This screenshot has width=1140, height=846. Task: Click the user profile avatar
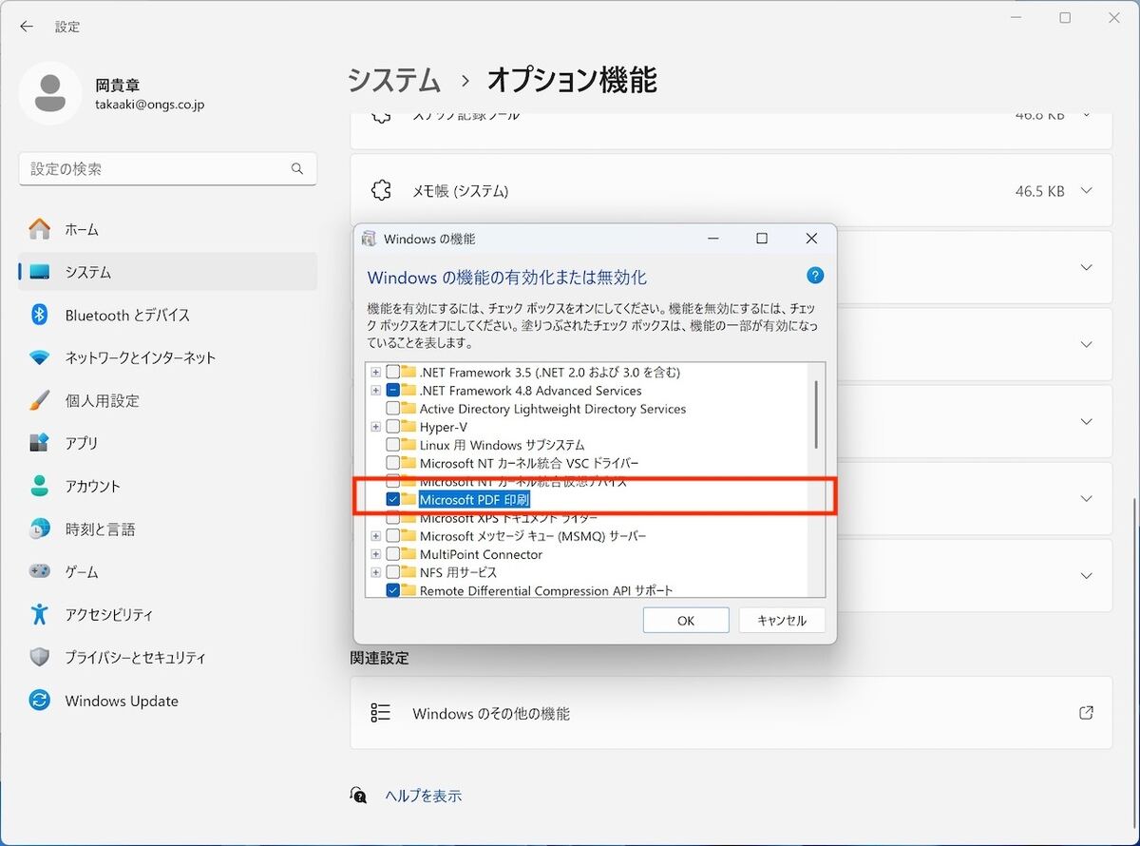click(49, 93)
